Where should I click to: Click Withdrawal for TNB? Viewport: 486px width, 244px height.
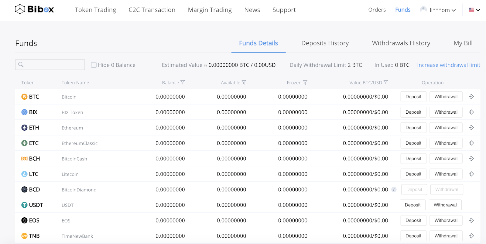coord(446,236)
